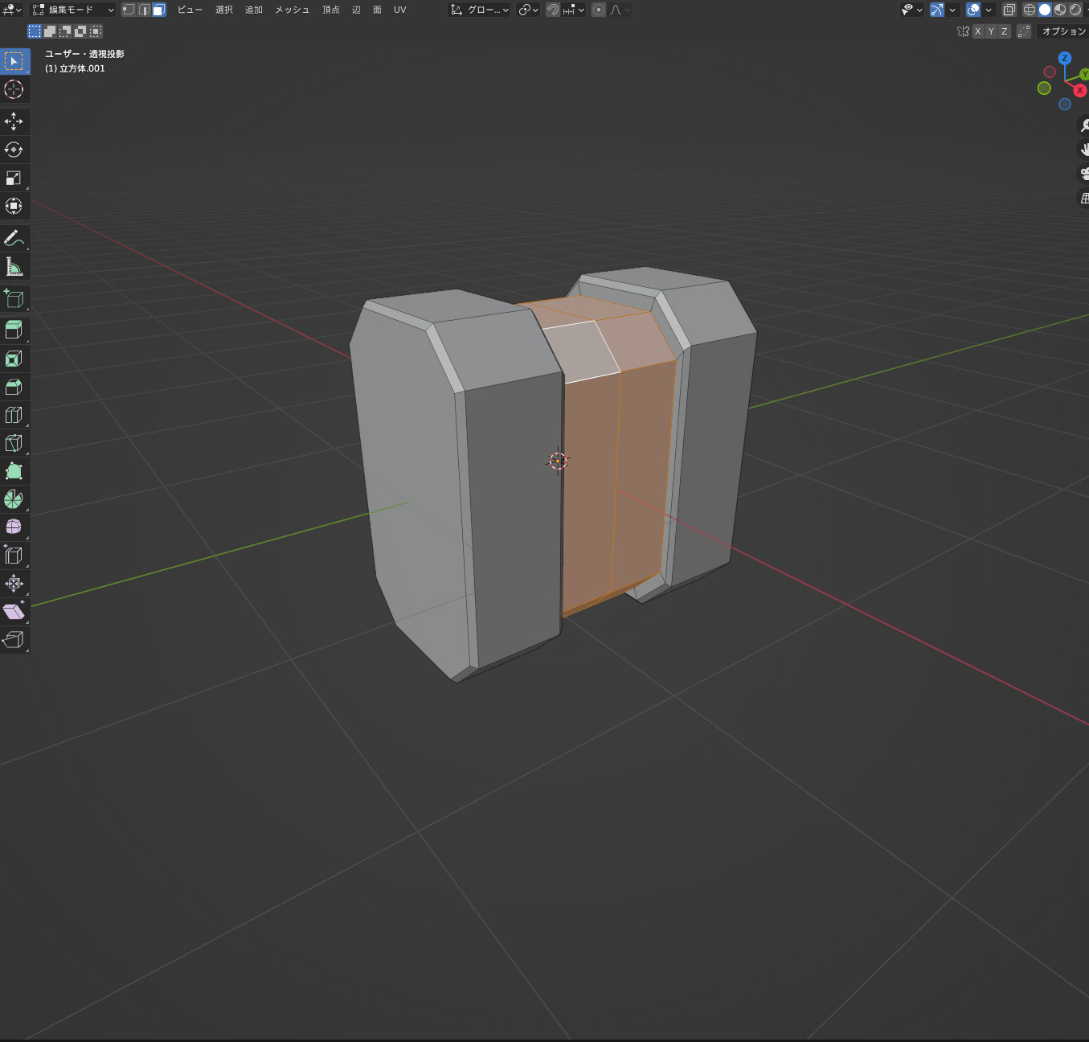Viewport: 1089px width, 1042px height.
Task: Activate the Measure tool
Action: (x=14, y=266)
